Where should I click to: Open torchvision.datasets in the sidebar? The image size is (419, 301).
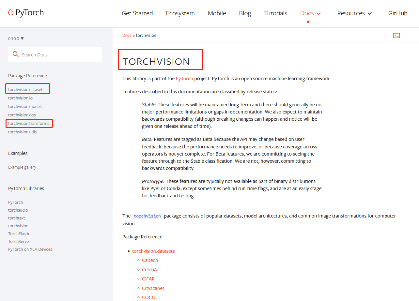[26, 89]
